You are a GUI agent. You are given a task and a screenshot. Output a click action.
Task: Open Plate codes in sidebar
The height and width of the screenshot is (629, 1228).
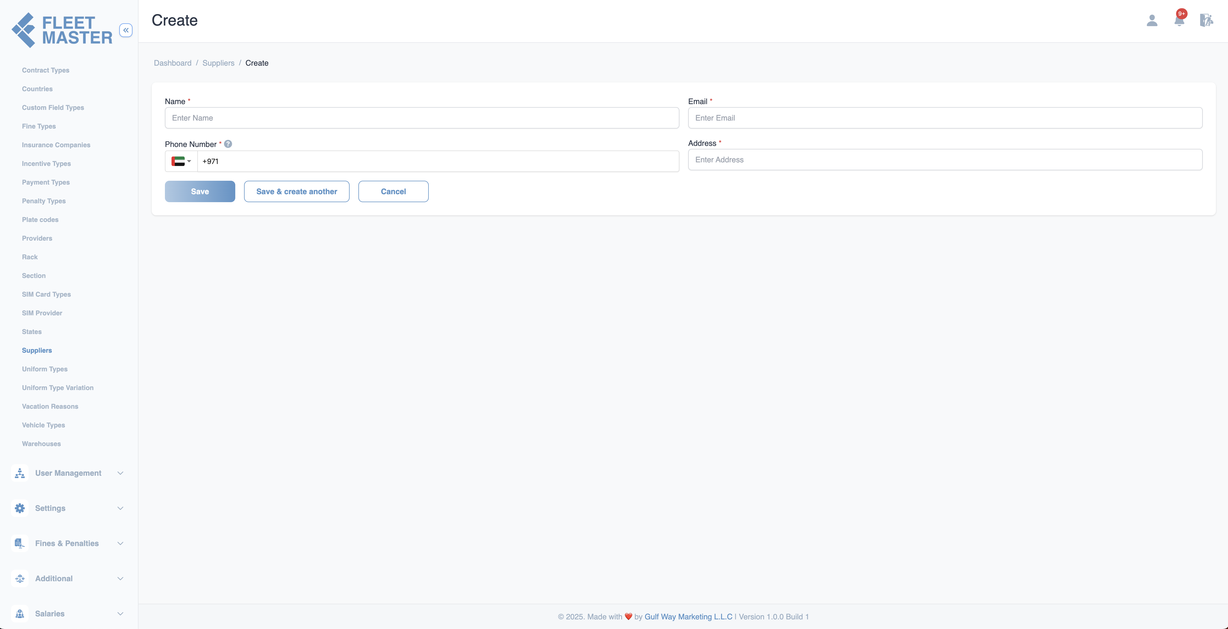coord(40,219)
